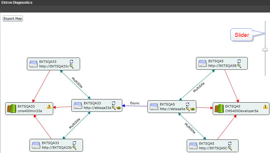Click the Esync connection label
Viewport: 270px width, 153px height.
[x=135, y=103]
